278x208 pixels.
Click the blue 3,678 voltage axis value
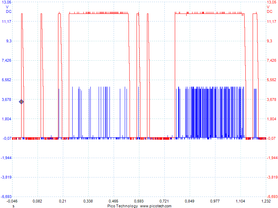click(x=7, y=99)
